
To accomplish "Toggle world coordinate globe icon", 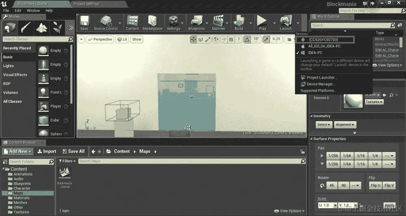I will click(x=216, y=39).
